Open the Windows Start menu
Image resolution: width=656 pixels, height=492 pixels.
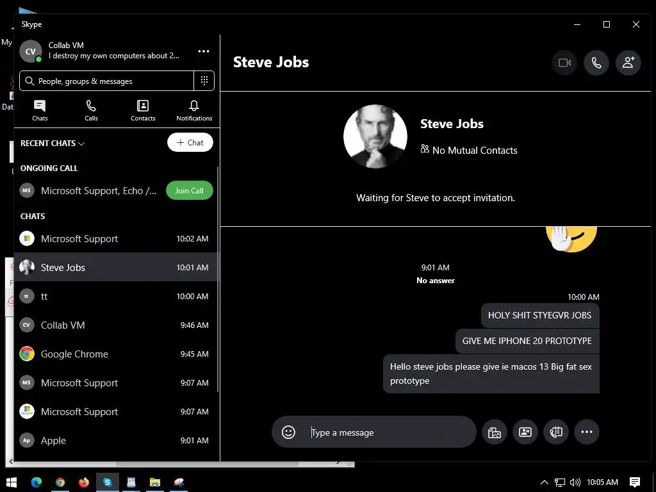point(12,482)
